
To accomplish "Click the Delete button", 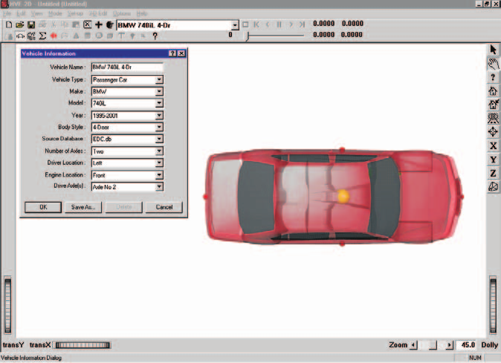I will pos(124,207).
